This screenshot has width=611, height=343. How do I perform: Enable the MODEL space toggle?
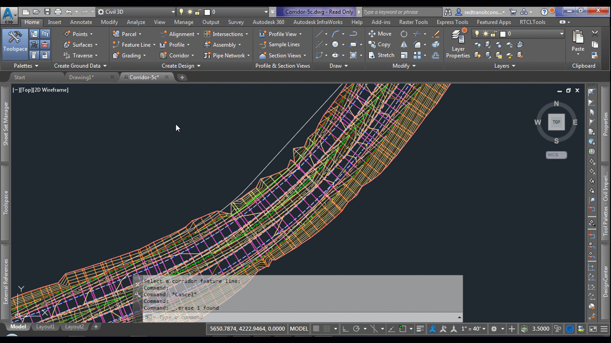click(x=298, y=328)
